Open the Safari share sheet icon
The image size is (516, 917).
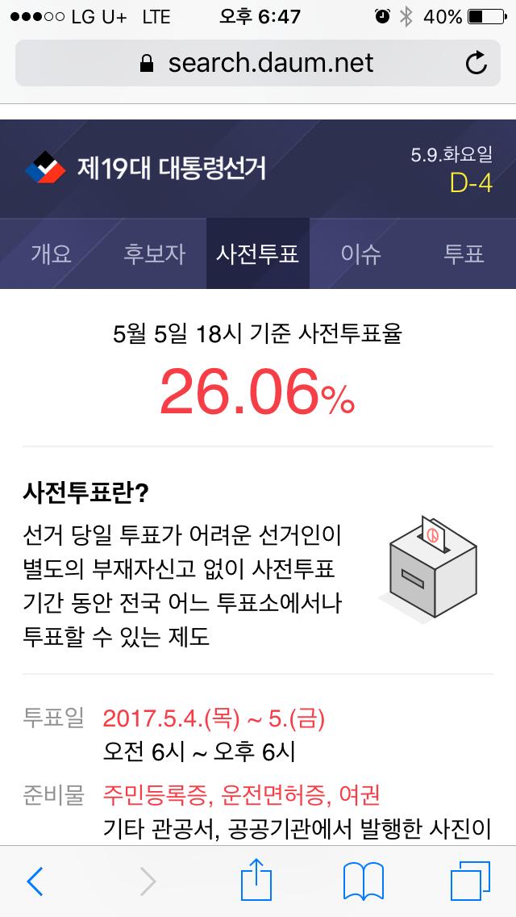[258, 880]
